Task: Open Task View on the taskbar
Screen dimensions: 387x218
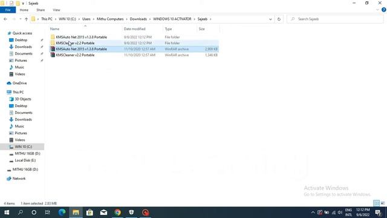Action: [x=48, y=213]
